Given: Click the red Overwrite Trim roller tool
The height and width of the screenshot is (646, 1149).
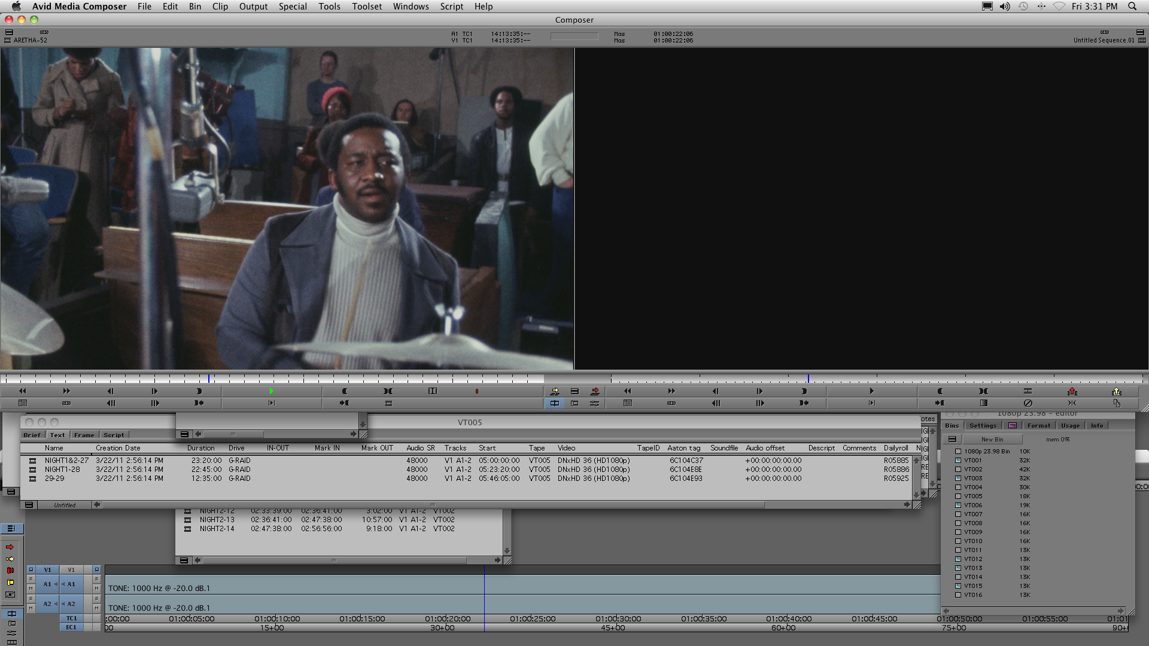Looking at the screenshot, I should pos(10,571).
